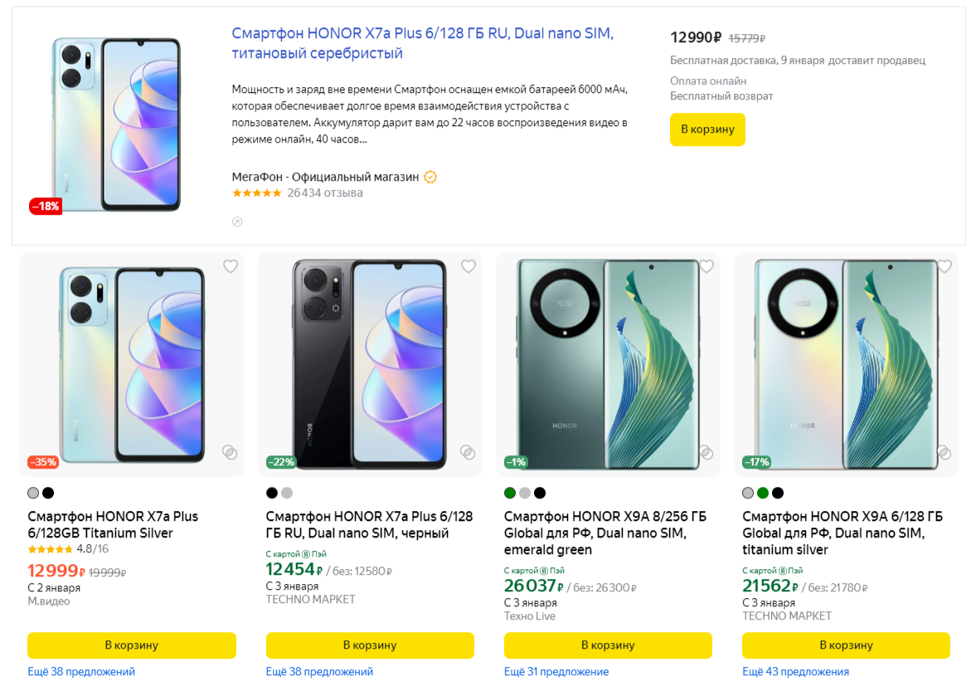Click the small arrow icon under МегаФон reviews

tap(237, 221)
